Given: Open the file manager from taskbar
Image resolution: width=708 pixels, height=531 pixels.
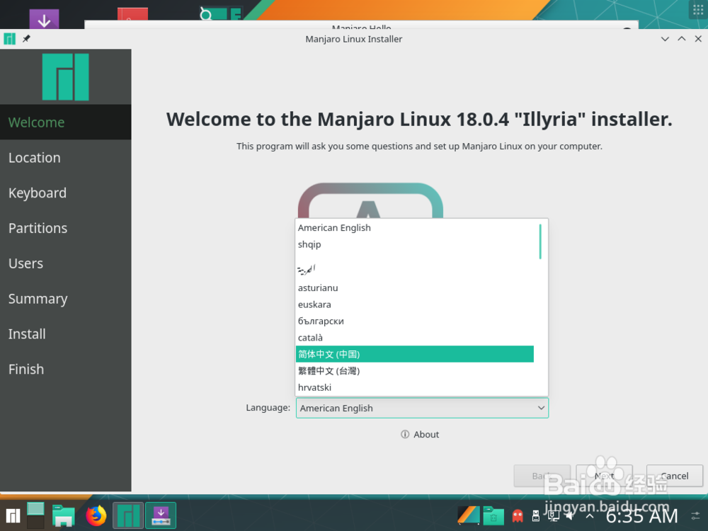Looking at the screenshot, I should coord(63,515).
